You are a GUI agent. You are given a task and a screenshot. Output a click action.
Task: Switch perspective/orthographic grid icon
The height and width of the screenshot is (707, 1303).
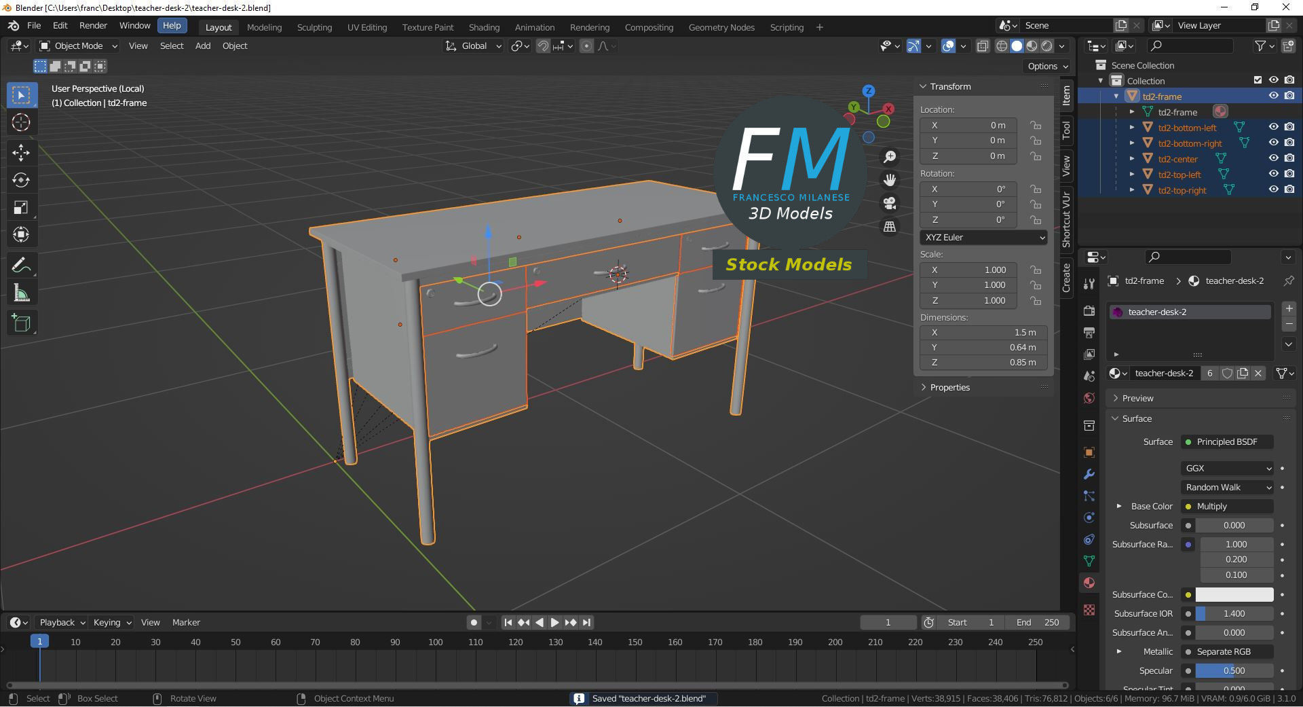click(889, 226)
